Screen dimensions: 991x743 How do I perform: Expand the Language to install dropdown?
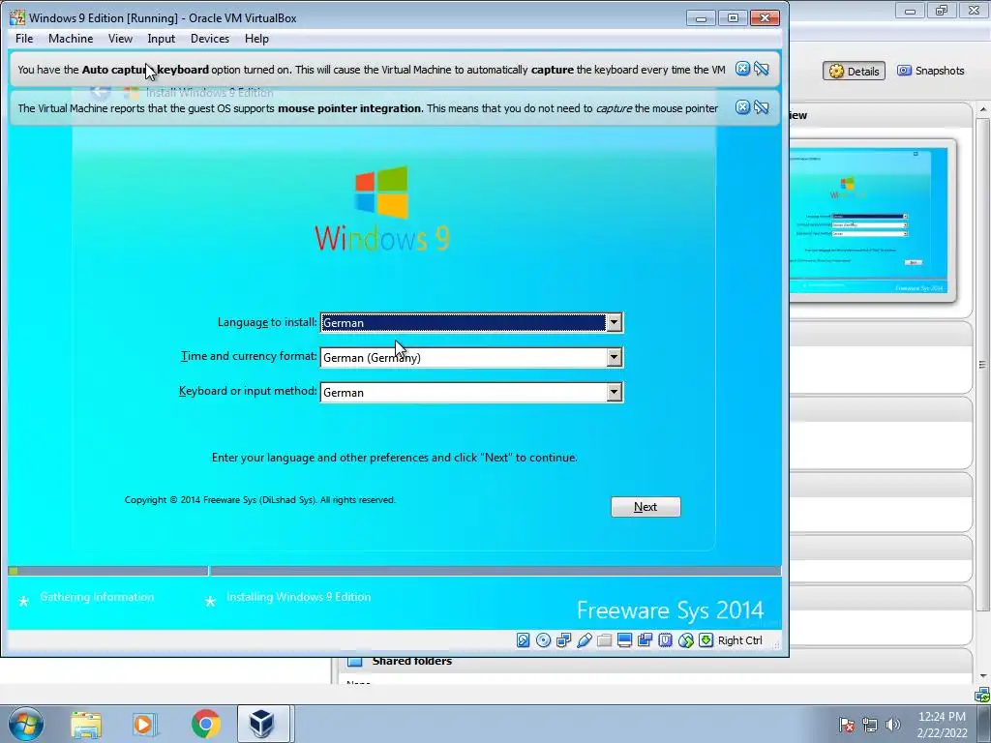pos(614,323)
